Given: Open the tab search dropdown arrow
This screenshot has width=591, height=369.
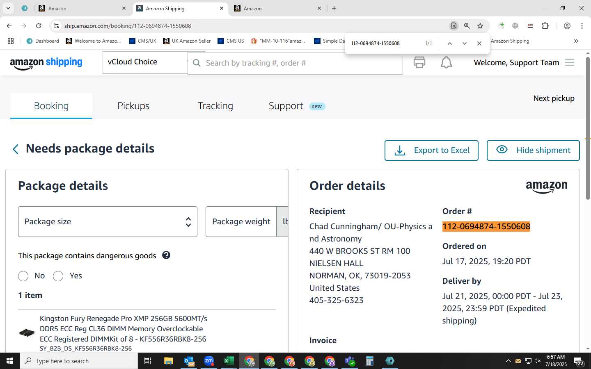Looking at the screenshot, I should click(8, 8).
